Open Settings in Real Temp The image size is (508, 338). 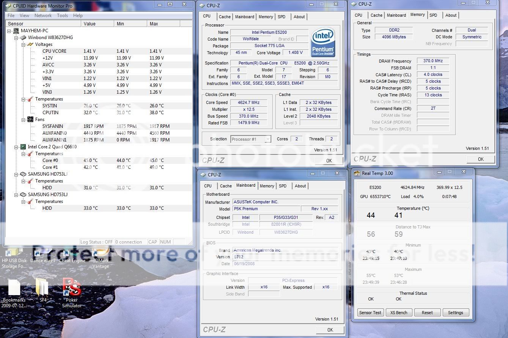tap(455, 313)
